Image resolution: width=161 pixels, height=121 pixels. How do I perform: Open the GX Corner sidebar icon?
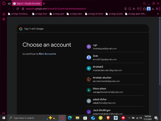pos(4,14)
